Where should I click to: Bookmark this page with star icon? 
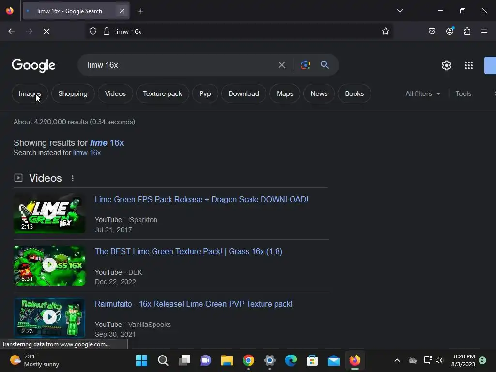(x=385, y=31)
